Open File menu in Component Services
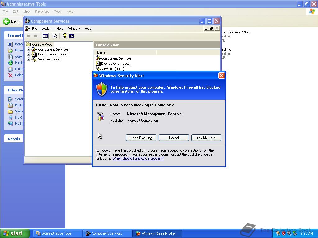Viewport: 318px width, 238px height. coord(34,29)
